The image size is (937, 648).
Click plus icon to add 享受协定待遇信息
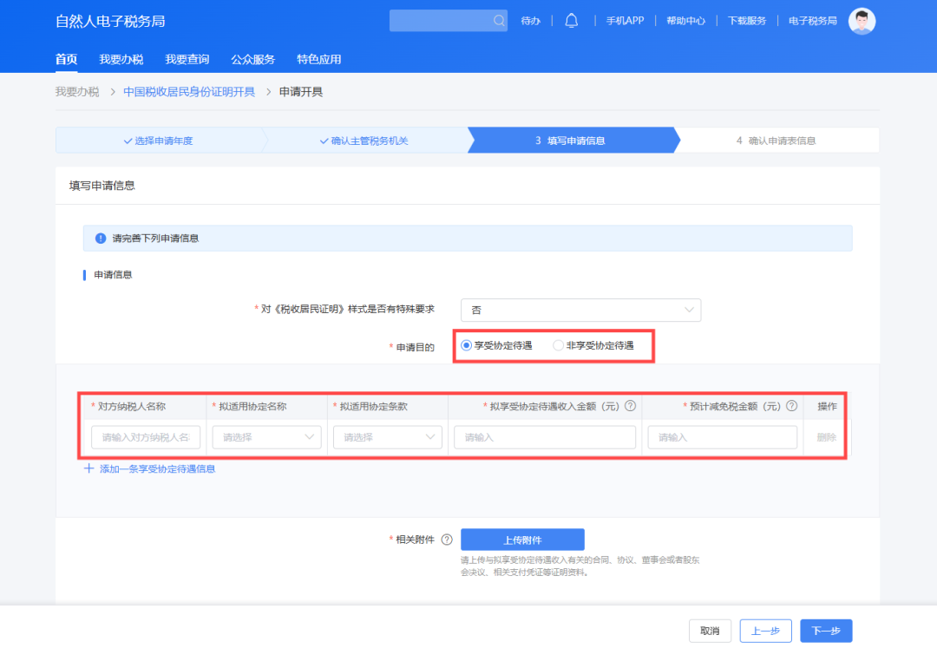point(88,468)
